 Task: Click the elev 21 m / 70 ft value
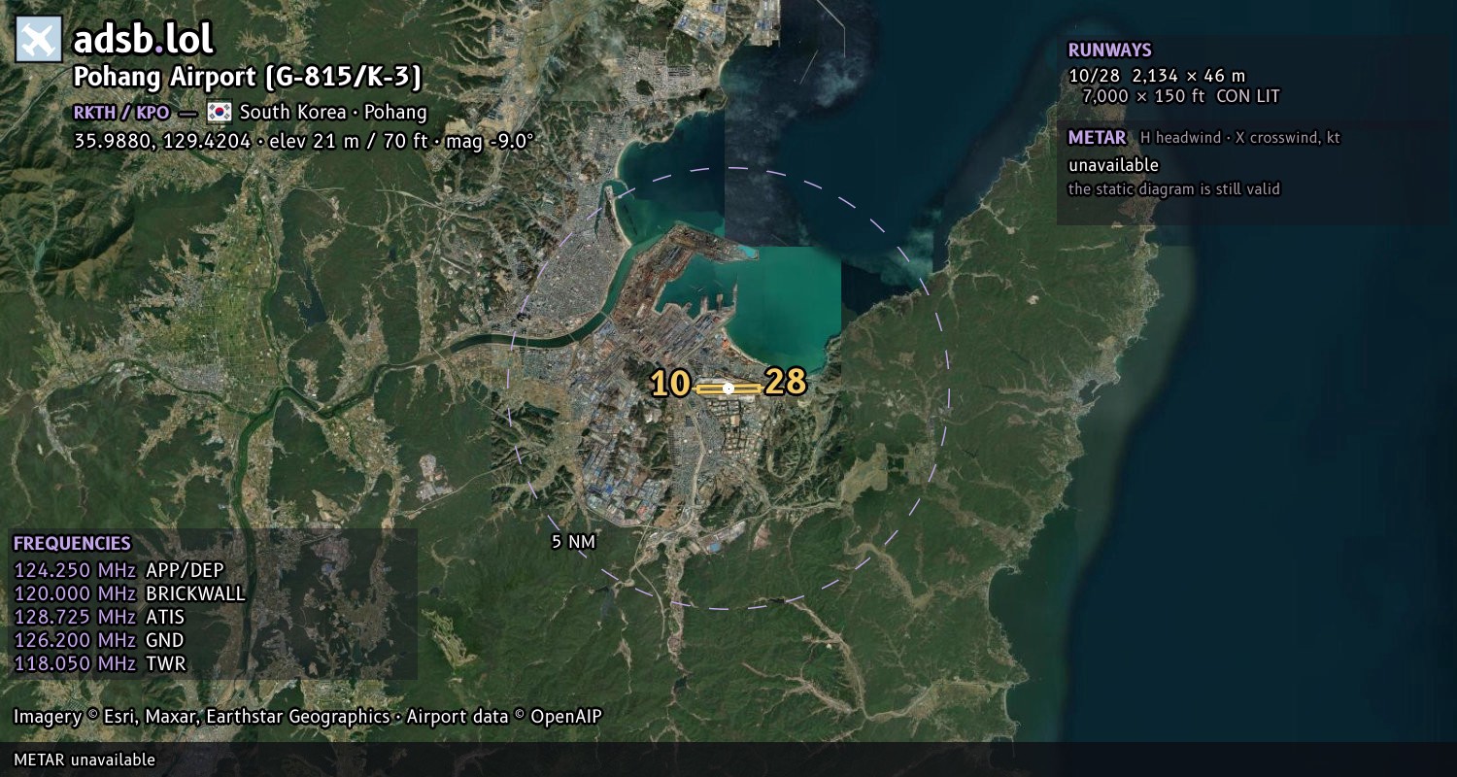pos(347,141)
